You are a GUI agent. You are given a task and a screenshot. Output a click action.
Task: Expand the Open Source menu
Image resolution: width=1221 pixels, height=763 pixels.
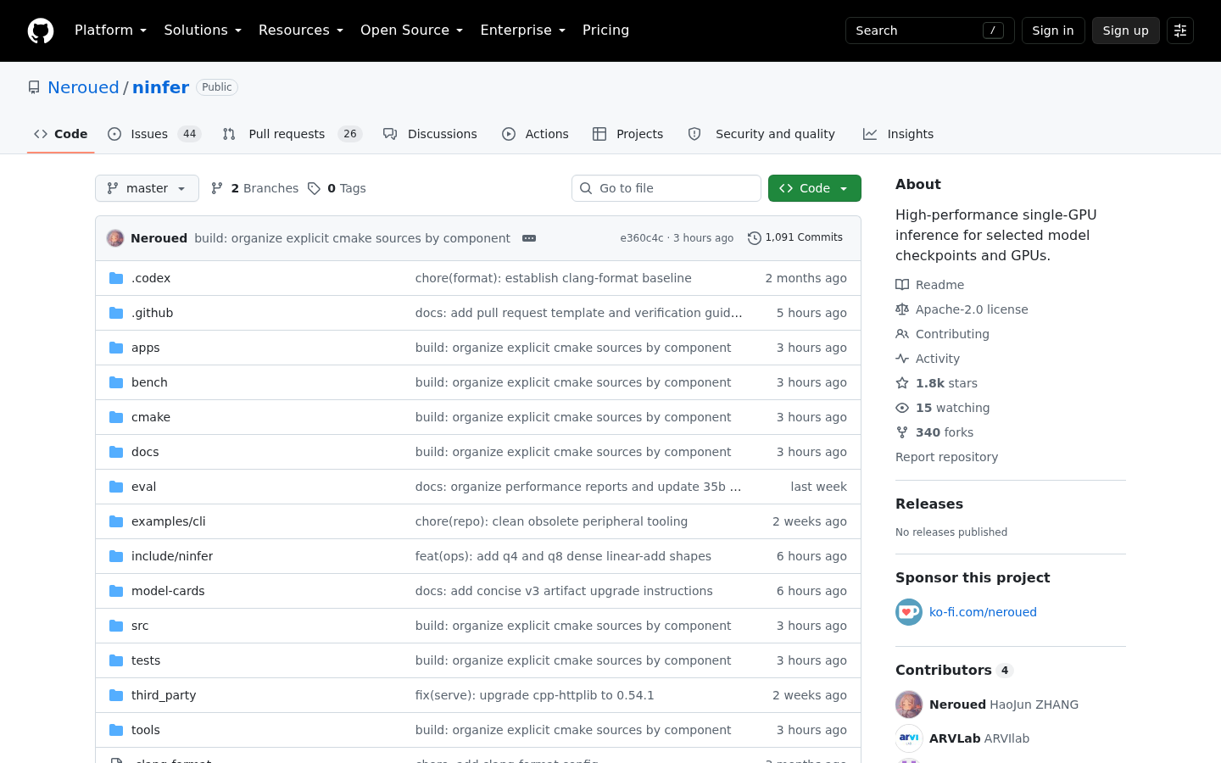click(411, 31)
